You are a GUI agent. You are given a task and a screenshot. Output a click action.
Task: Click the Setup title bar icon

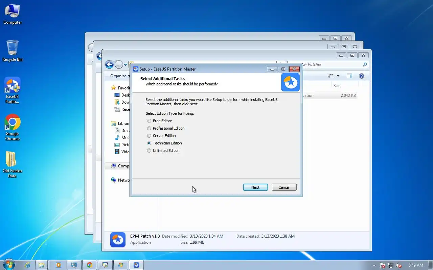[136, 69]
